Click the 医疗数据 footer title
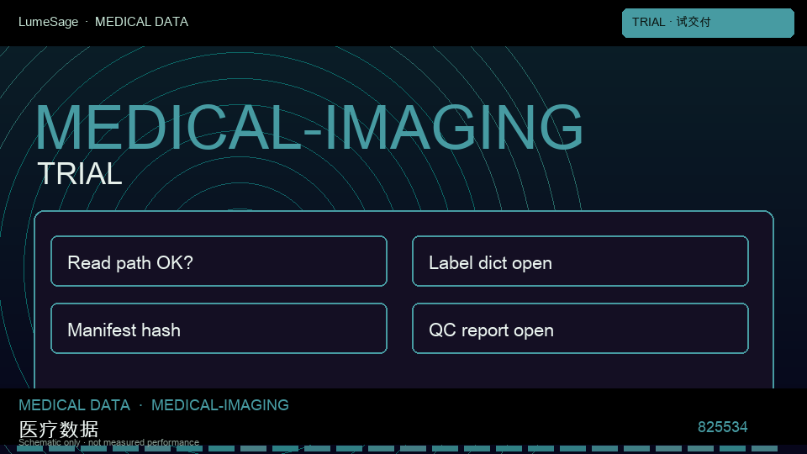Viewport: 807px width, 454px height. point(59,429)
